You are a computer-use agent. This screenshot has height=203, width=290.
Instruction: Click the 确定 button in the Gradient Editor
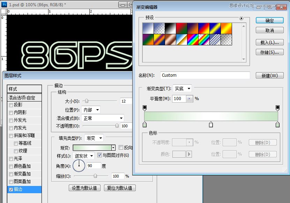tap(269, 20)
